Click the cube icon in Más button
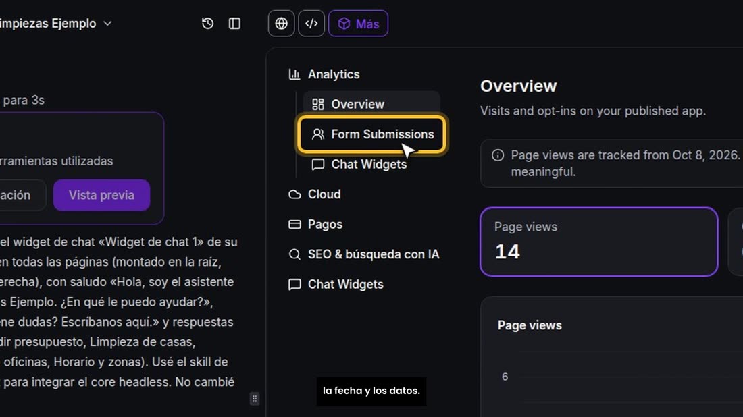This screenshot has width=743, height=417. pos(344,23)
